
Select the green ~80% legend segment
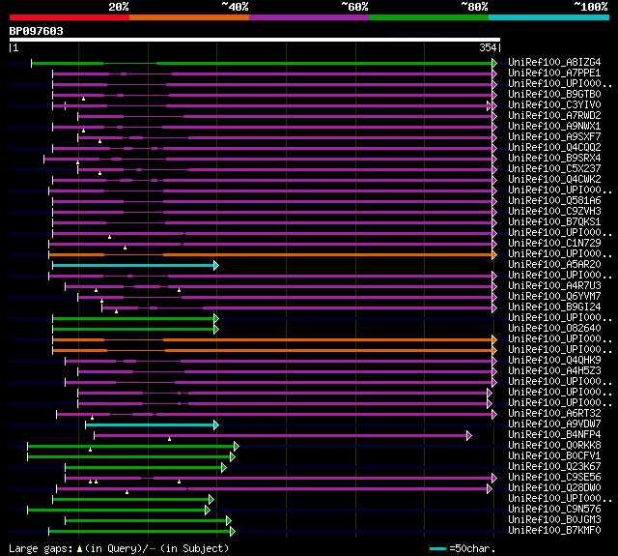click(x=428, y=16)
